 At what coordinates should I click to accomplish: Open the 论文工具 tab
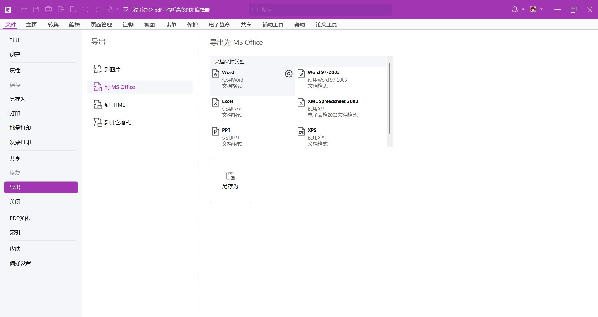tap(326, 25)
